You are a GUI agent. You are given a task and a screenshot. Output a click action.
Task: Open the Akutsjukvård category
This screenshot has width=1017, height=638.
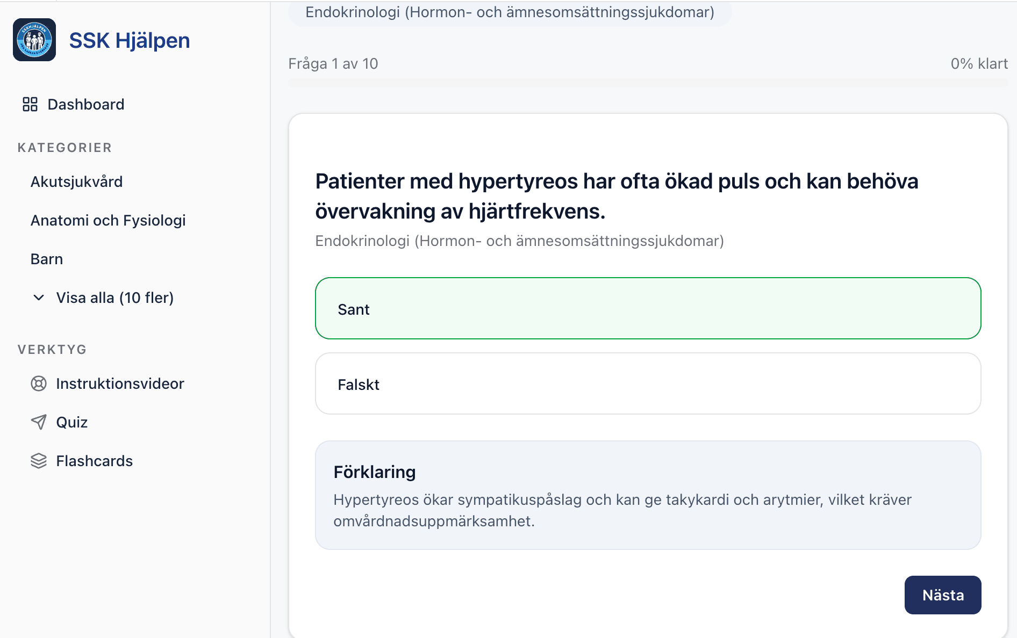76,182
